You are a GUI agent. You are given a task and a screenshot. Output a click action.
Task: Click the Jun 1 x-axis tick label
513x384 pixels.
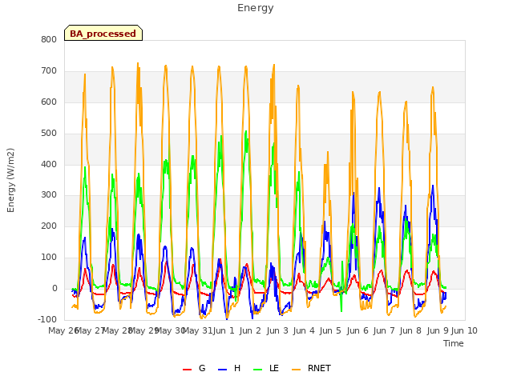pyautogui.click(x=224, y=330)
